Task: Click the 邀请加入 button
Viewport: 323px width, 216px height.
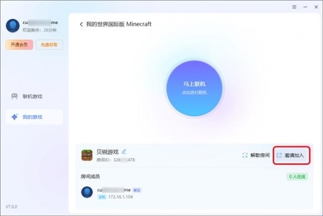Action: coord(291,155)
